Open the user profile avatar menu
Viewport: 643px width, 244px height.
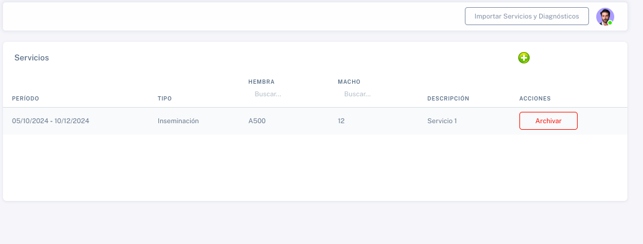(x=605, y=17)
